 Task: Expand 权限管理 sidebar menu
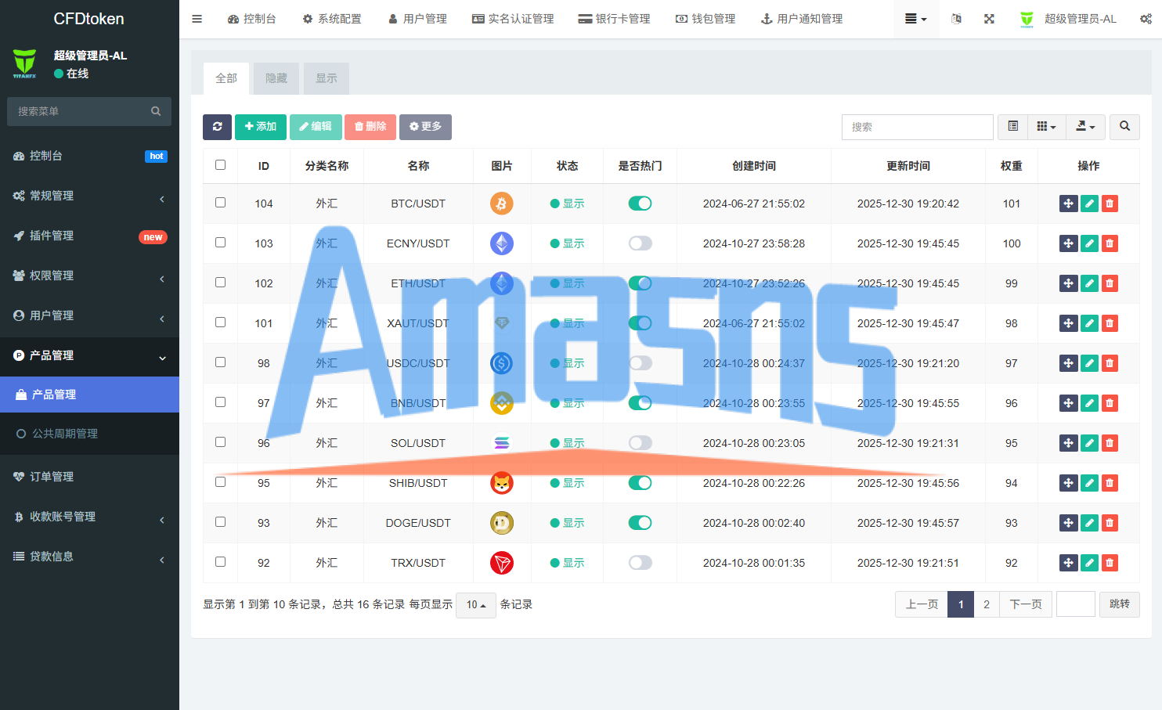pyautogui.click(x=89, y=276)
